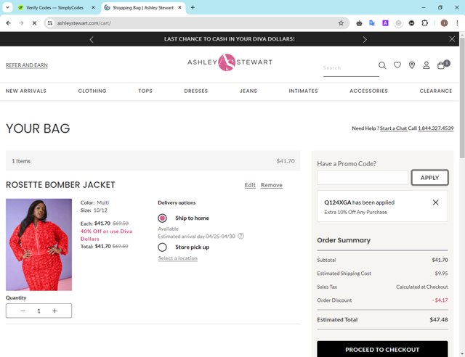Close the Verify Codes SimplyCodes tab
Viewport: 465px width, 357px height.
click(93, 7)
